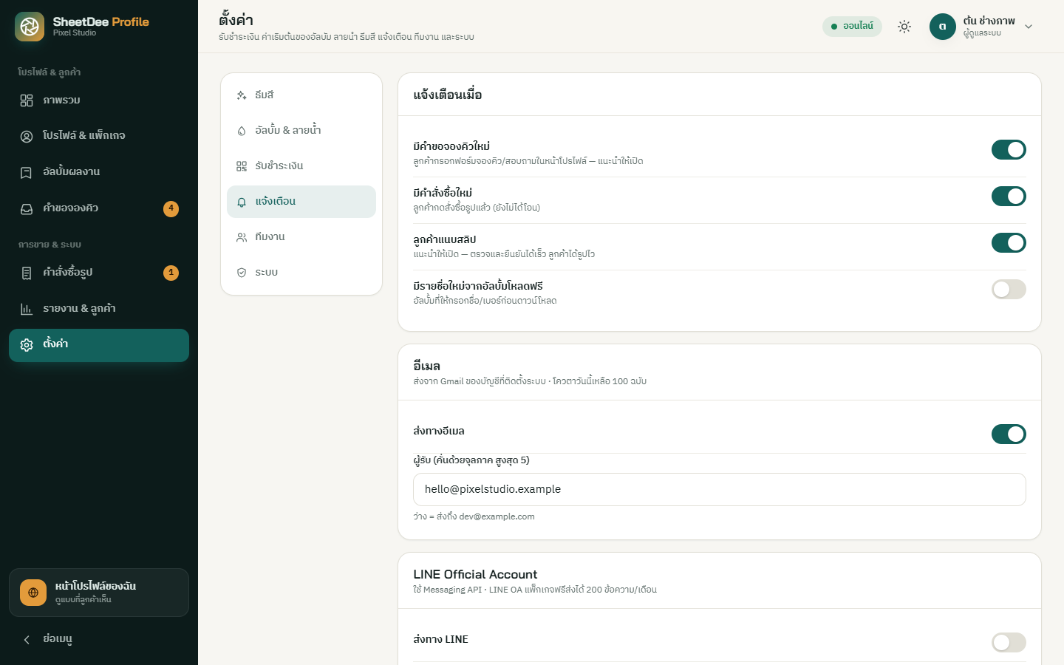
Task: Collapse sidebar with ย่อเมนู chevron
Action: coord(27,640)
